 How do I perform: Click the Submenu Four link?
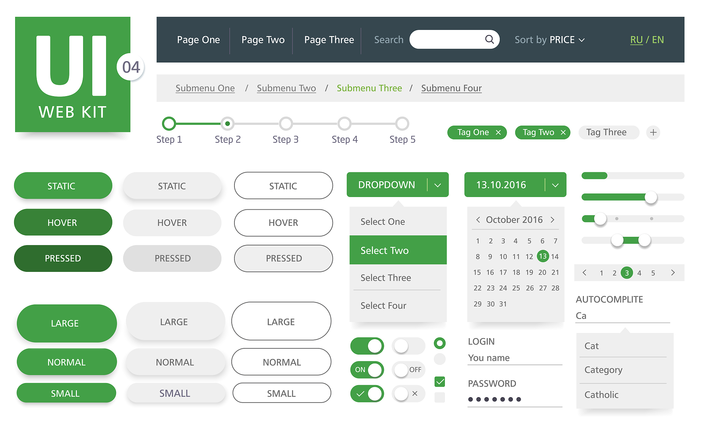click(451, 88)
